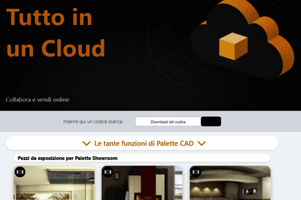Open panorama icon on first showroom thumbnail
This screenshot has width=301, height=200.
tap(20, 172)
